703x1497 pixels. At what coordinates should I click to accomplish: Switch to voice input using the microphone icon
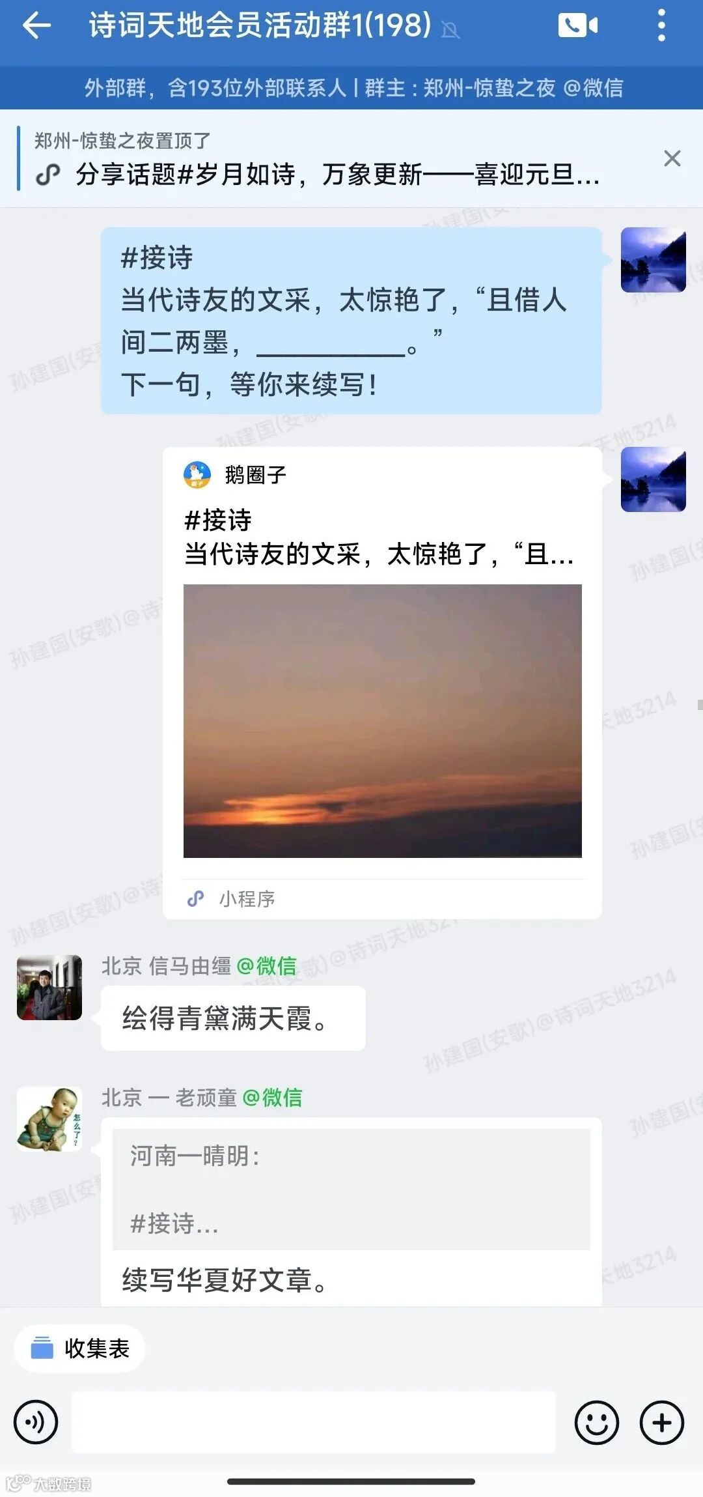click(36, 1422)
